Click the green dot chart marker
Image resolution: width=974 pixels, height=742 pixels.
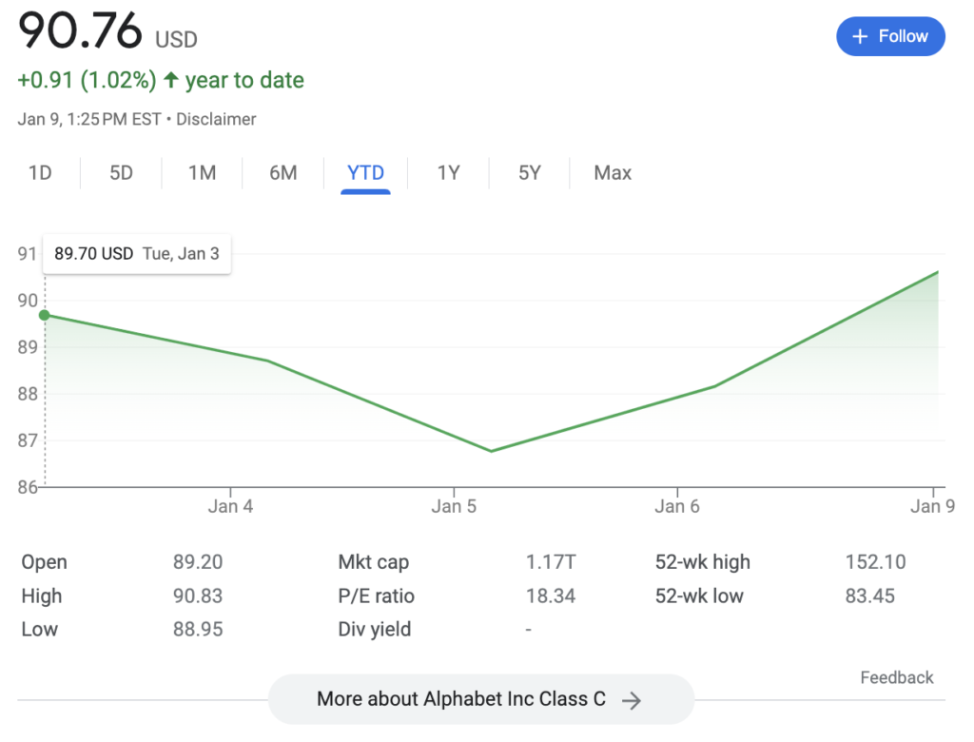coord(44,315)
